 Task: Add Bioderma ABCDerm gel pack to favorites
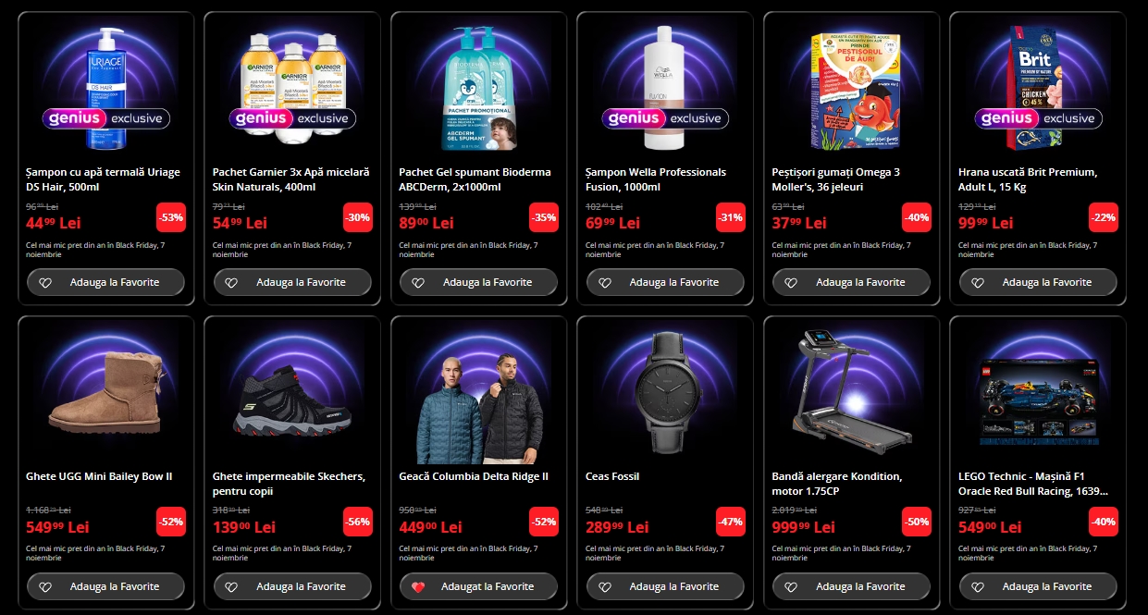tap(478, 282)
